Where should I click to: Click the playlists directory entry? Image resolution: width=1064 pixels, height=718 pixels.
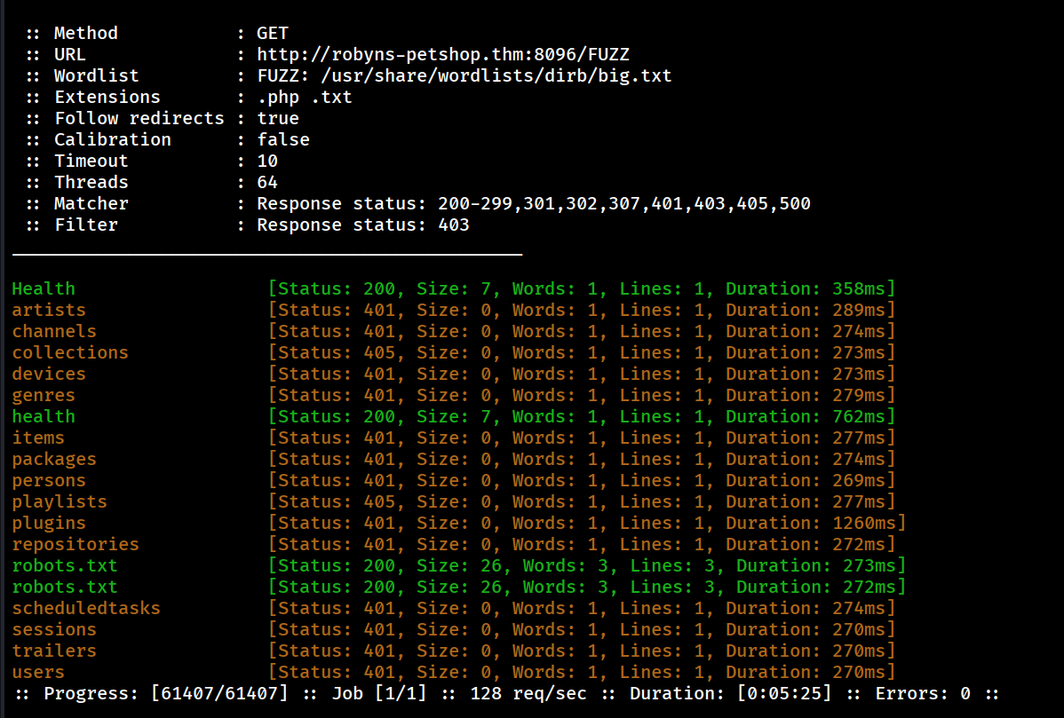[60, 501]
